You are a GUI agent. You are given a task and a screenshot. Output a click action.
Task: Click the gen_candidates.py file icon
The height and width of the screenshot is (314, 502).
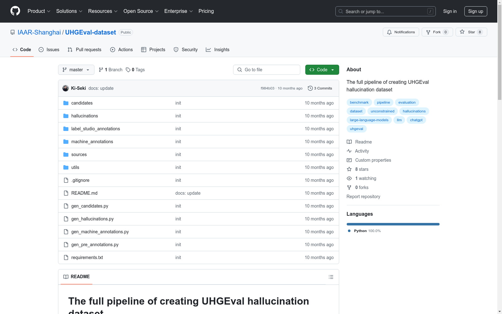click(x=66, y=206)
